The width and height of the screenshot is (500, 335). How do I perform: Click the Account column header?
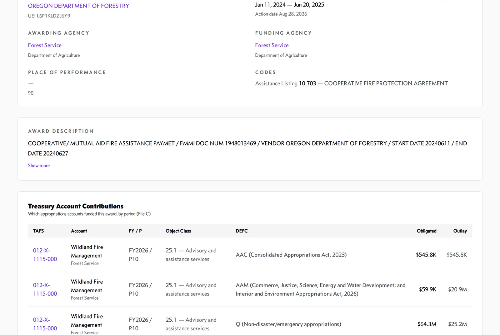(x=79, y=231)
